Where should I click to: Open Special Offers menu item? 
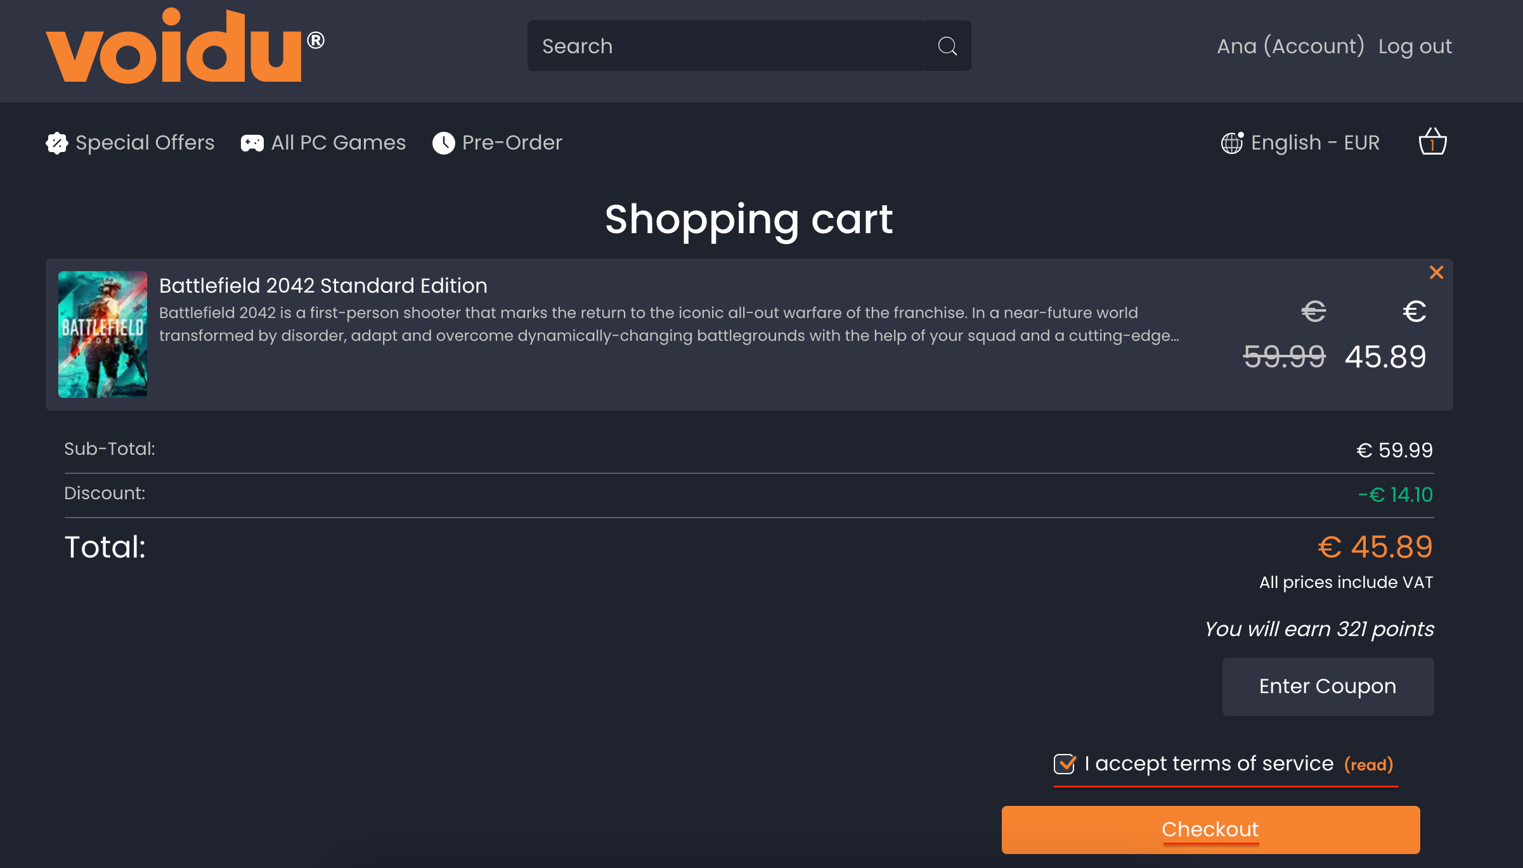[145, 143]
